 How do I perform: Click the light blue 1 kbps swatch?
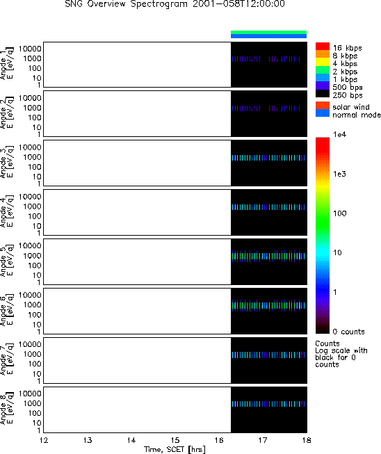[x=323, y=78]
